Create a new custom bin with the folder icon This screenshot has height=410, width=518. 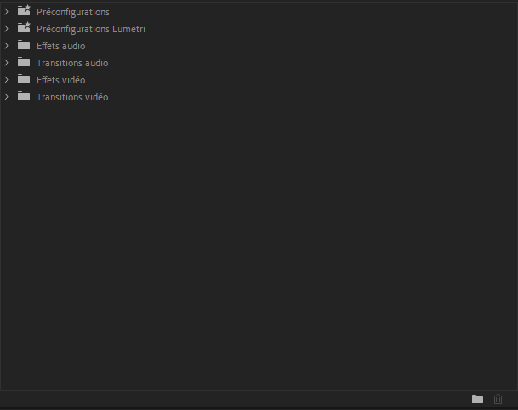pyautogui.click(x=478, y=399)
